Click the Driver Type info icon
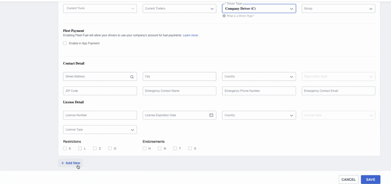Image resolution: width=391 pixels, height=184 pixels. [224, 16]
